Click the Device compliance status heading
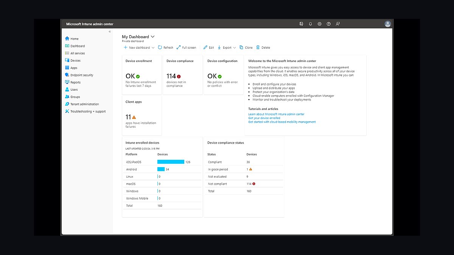454x255 pixels. (225, 143)
